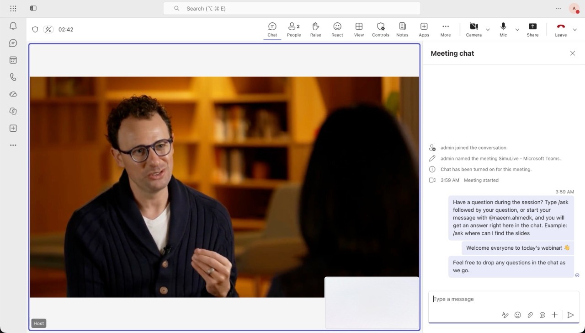Open Chat from the left sidebar

point(13,43)
